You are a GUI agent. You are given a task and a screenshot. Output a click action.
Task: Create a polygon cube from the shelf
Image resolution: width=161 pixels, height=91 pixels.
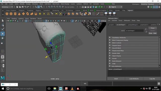pos(11,14)
